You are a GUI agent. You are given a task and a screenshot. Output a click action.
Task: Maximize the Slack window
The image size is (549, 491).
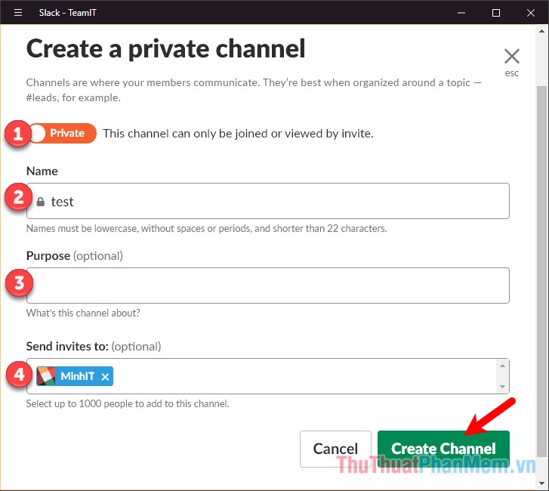(x=496, y=13)
